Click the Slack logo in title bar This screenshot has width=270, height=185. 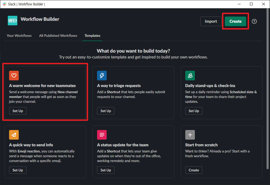(5, 4)
